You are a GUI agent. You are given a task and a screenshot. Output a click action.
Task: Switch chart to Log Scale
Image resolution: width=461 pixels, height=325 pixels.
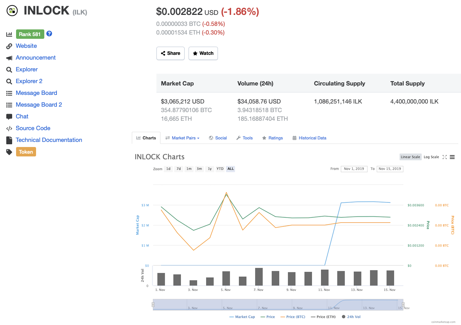coord(431,156)
